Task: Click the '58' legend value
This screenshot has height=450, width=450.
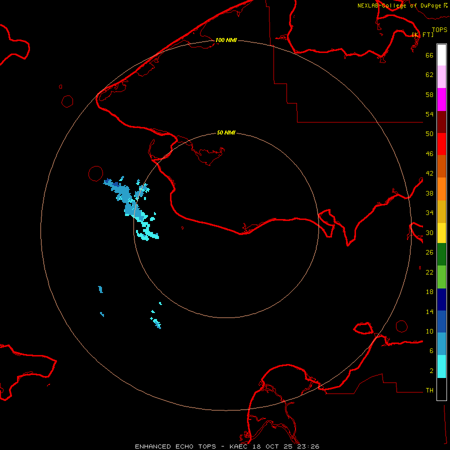Action: coord(429,94)
